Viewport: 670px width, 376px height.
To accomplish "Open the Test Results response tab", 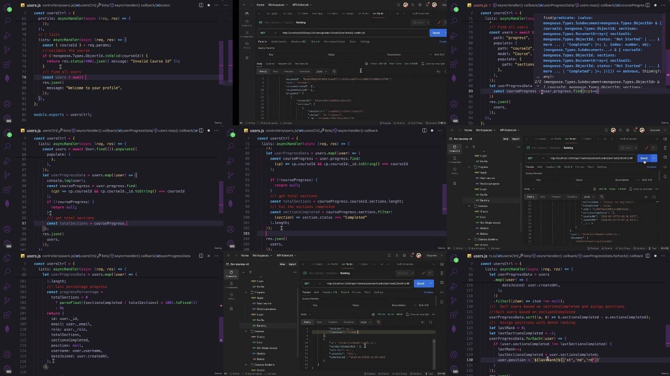I will pos(301,64).
